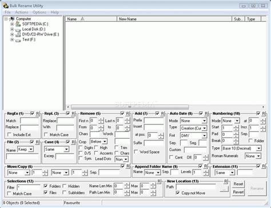Image resolution: width=271 pixels, height=208 pixels.
Task: Open the Case Same dropdown
Action: coord(66,149)
